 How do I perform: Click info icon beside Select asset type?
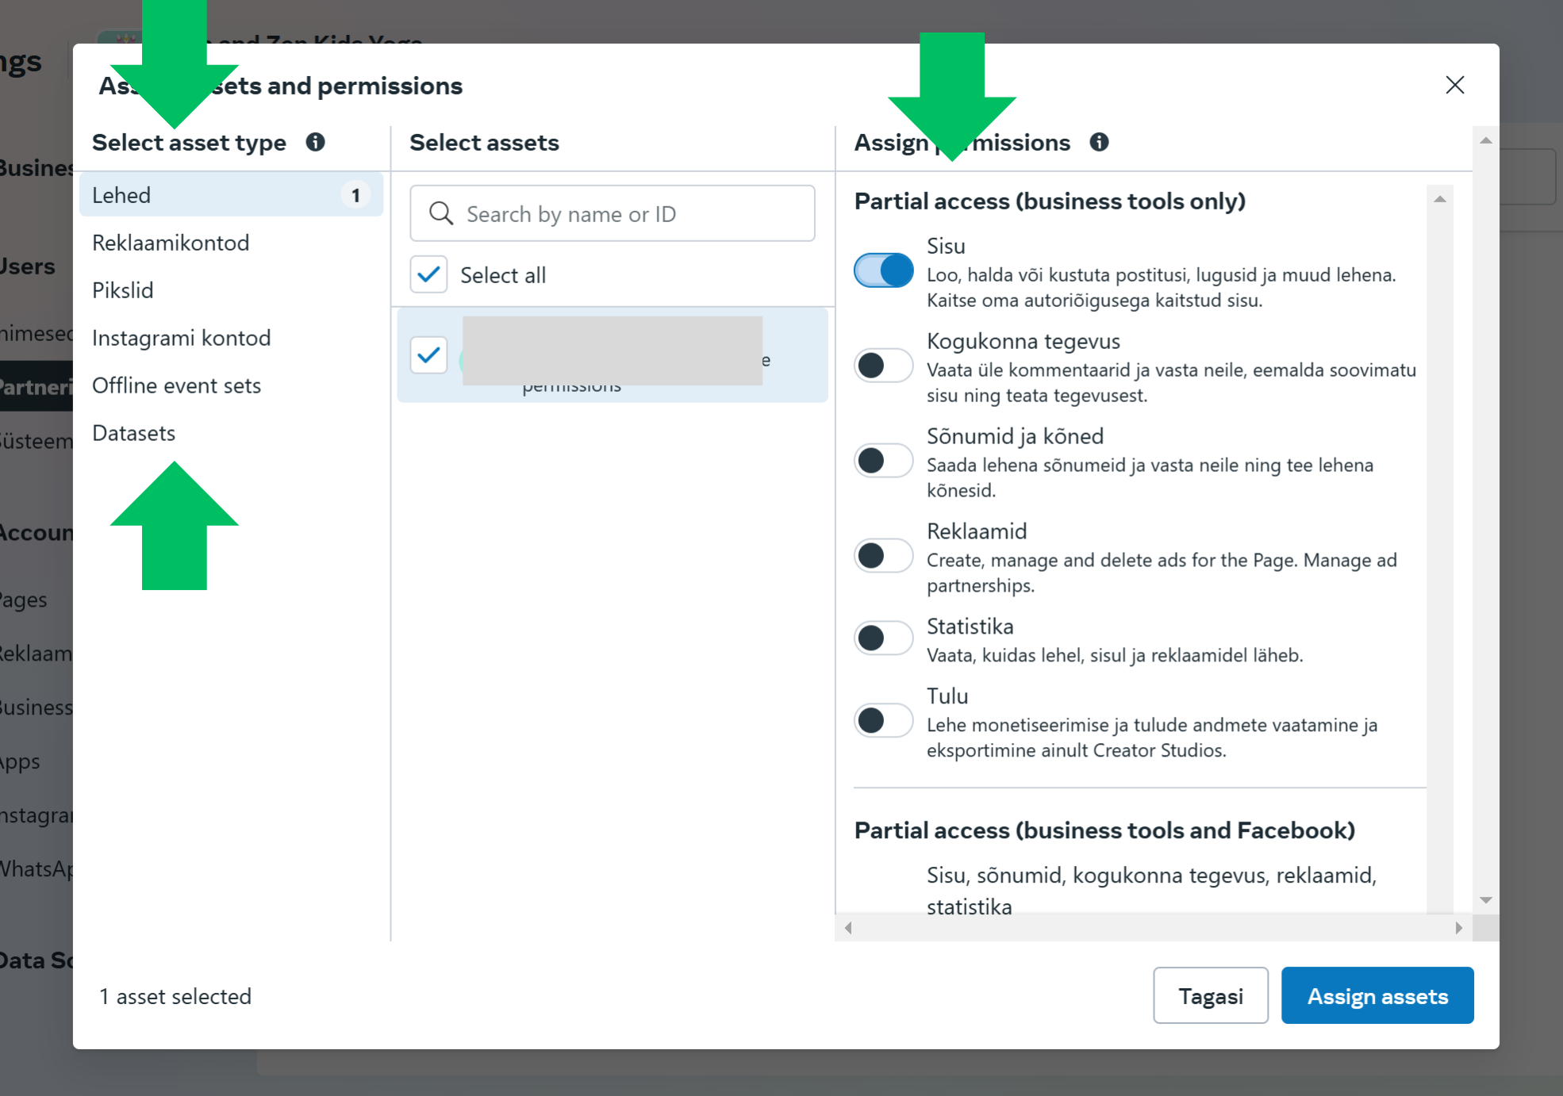point(315,142)
